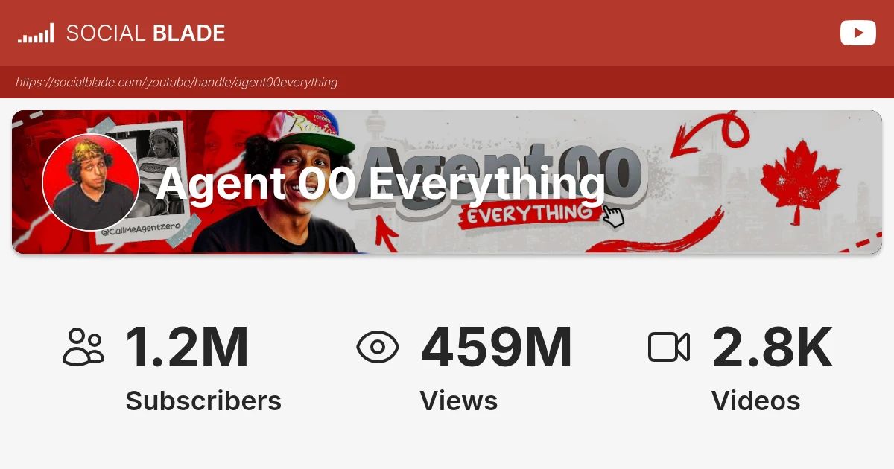
Task: Click the eye icon beside views
Action: (x=378, y=348)
